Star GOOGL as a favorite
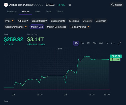Viewport: 126px width, 105px height. click(x=70, y=5)
